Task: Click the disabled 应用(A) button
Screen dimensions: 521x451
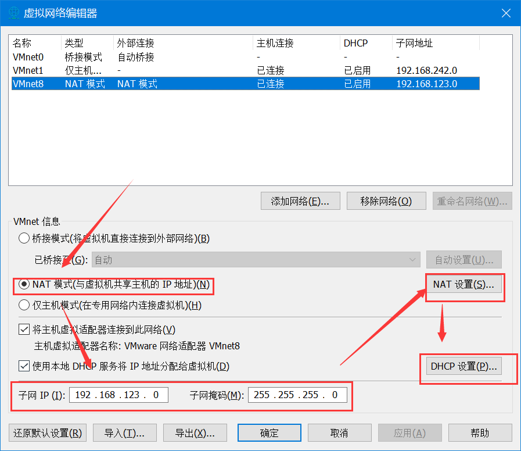Action: click(409, 433)
